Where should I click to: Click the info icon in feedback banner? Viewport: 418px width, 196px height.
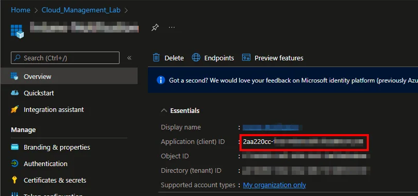click(161, 80)
